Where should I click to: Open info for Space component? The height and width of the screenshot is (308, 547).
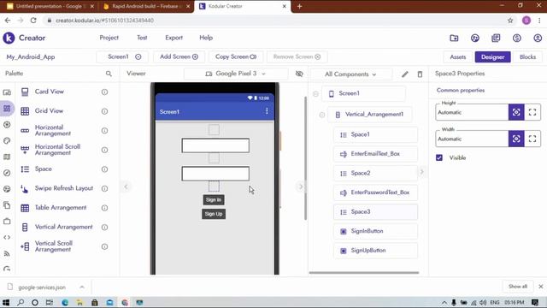(x=104, y=169)
